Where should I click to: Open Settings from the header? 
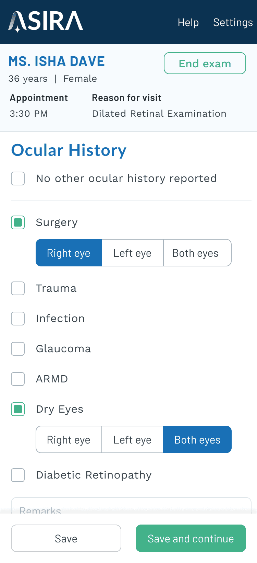(x=233, y=23)
